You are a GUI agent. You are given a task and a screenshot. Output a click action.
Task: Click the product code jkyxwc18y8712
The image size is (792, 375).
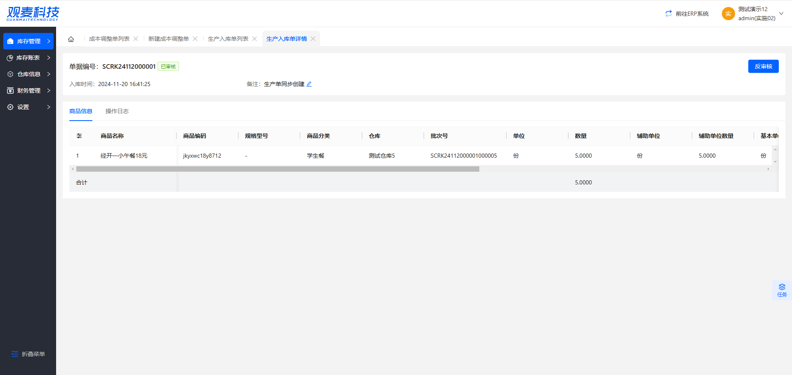pos(202,156)
